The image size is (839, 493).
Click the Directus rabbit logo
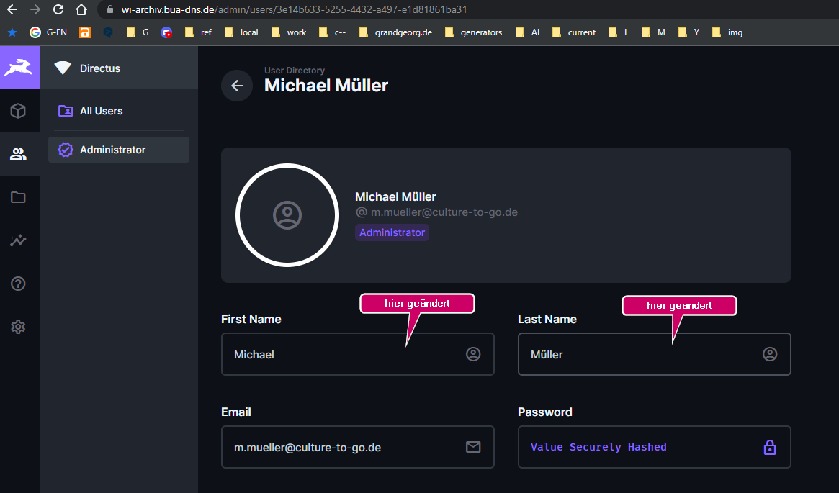[19, 67]
